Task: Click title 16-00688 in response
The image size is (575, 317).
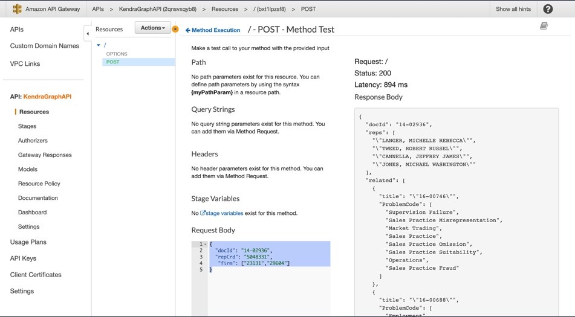Action: coord(418,300)
